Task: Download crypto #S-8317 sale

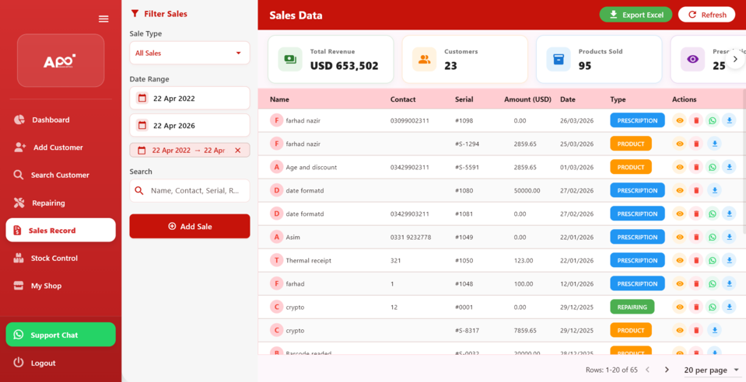Action: click(714, 330)
